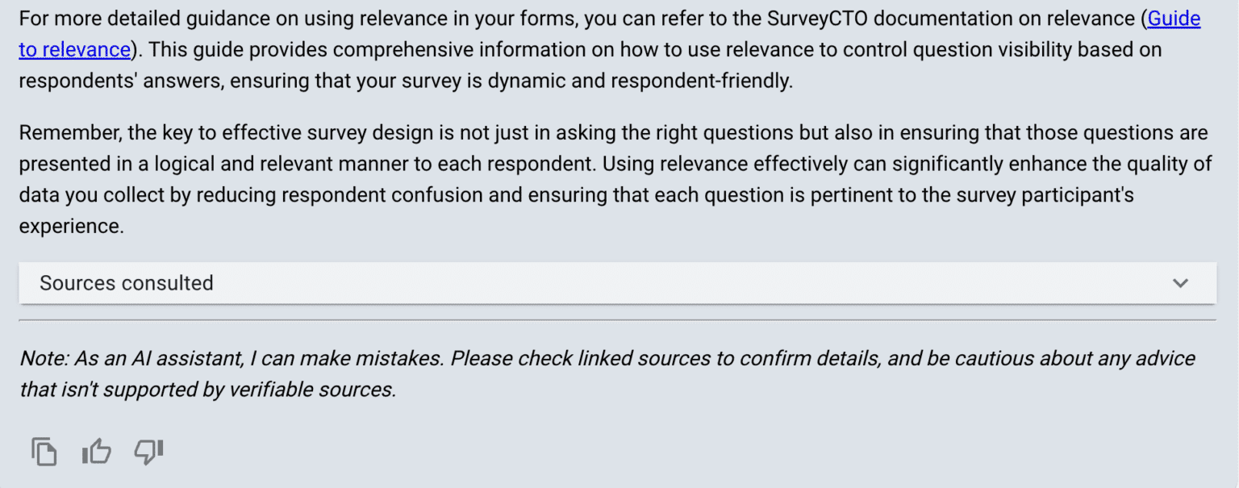Viewport: 1239px width, 488px height.
Task: Click the copy-to-clipboard document icon
Action: coord(44,452)
